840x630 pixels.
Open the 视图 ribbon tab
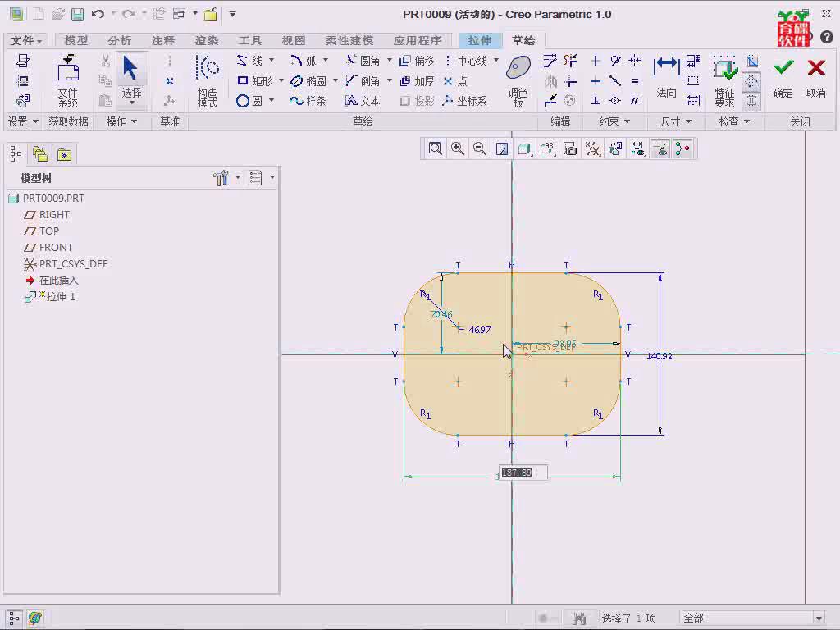[294, 40]
